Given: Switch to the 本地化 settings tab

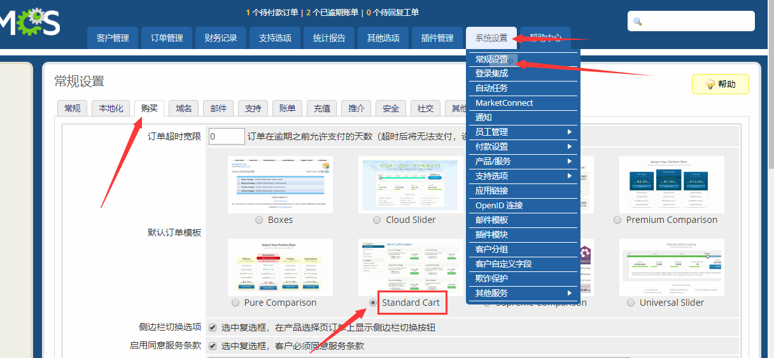Looking at the screenshot, I should pos(111,108).
